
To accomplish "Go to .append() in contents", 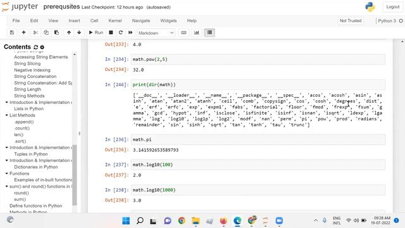I will (x=24, y=122).
